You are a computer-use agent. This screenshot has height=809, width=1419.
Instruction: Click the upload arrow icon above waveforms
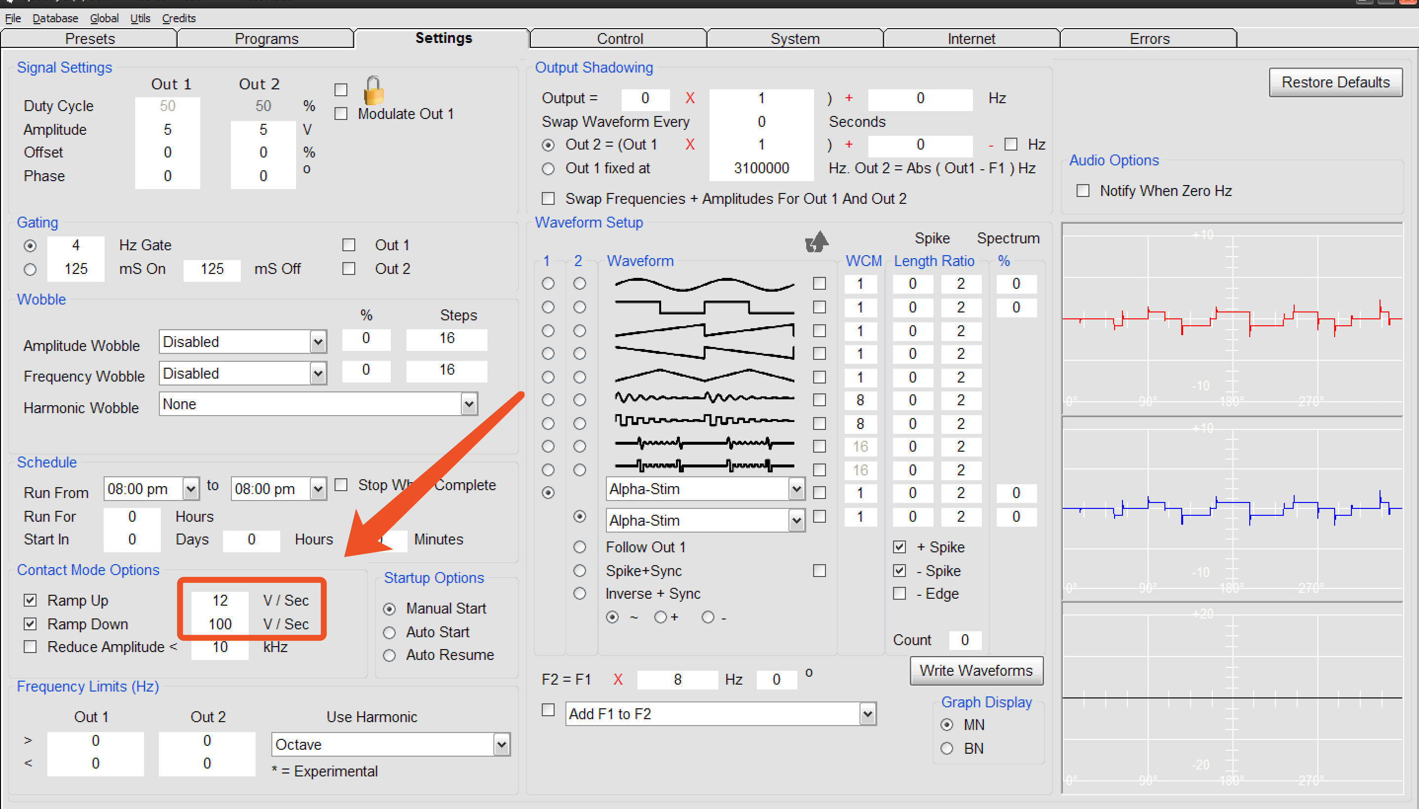(x=817, y=242)
